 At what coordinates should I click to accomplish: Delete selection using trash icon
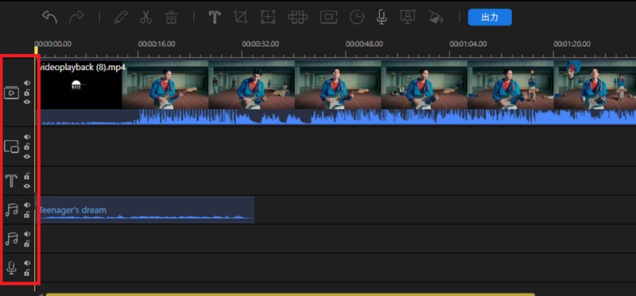click(x=171, y=17)
